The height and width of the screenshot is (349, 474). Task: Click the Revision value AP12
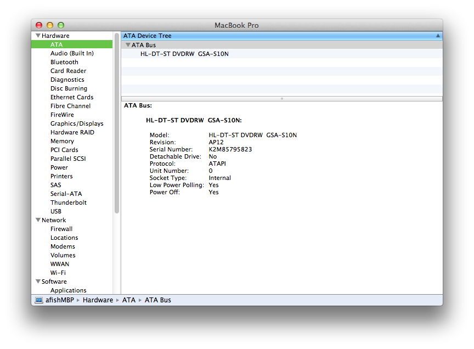(216, 142)
